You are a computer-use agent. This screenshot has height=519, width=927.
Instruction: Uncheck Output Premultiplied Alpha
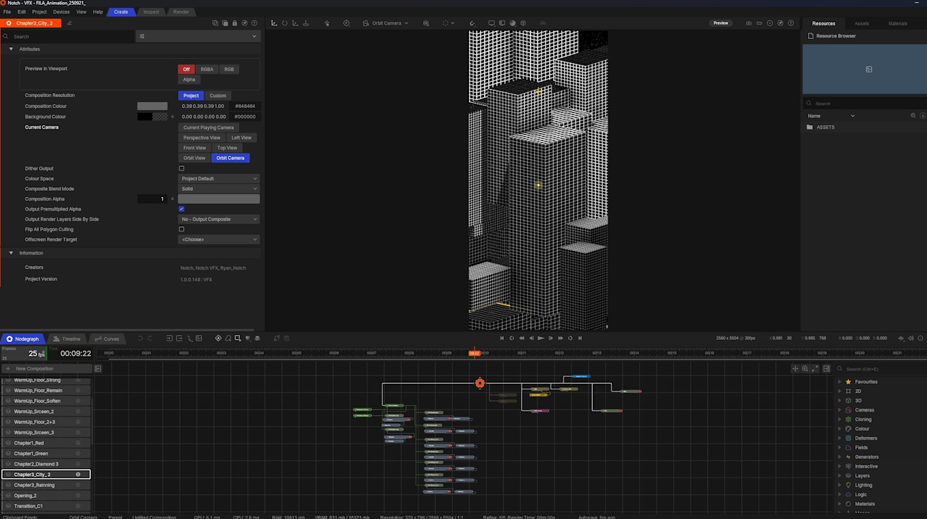click(181, 209)
